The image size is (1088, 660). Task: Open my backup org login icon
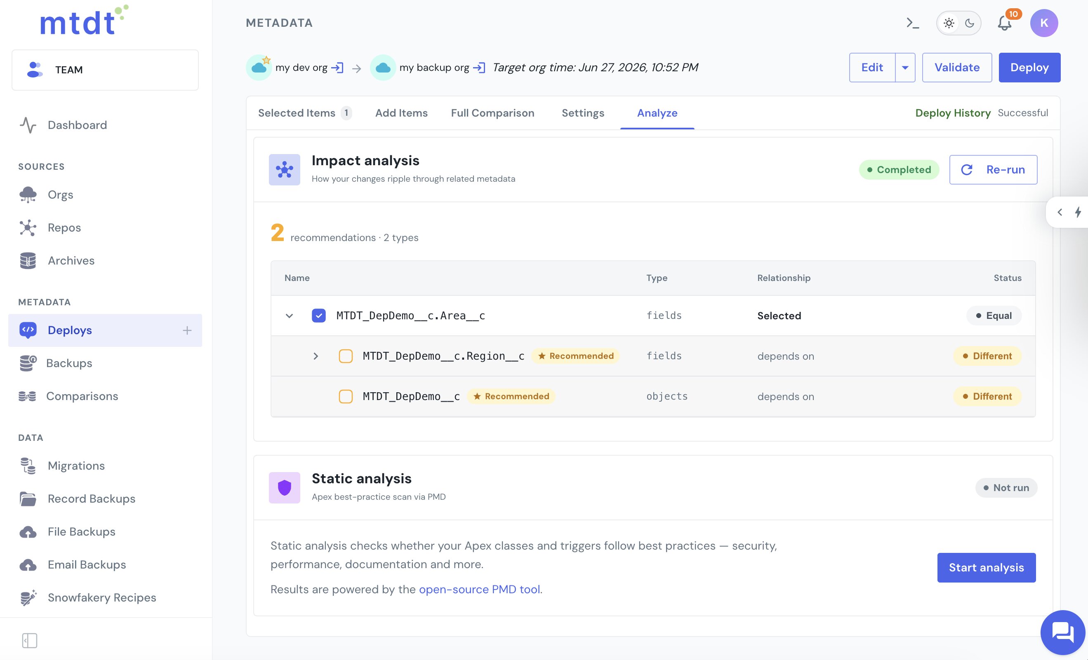(x=479, y=68)
